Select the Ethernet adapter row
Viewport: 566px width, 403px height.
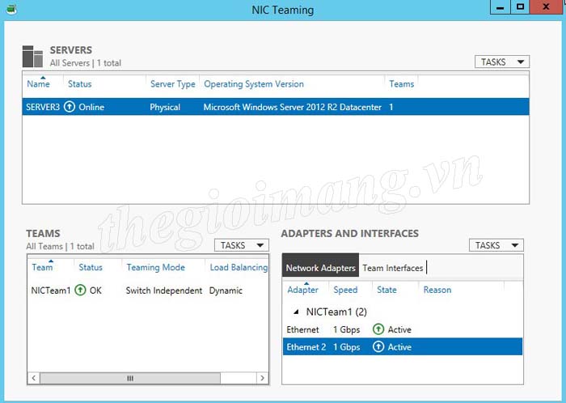(x=403, y=329)
